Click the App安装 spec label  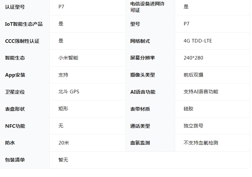coord(15,75)
